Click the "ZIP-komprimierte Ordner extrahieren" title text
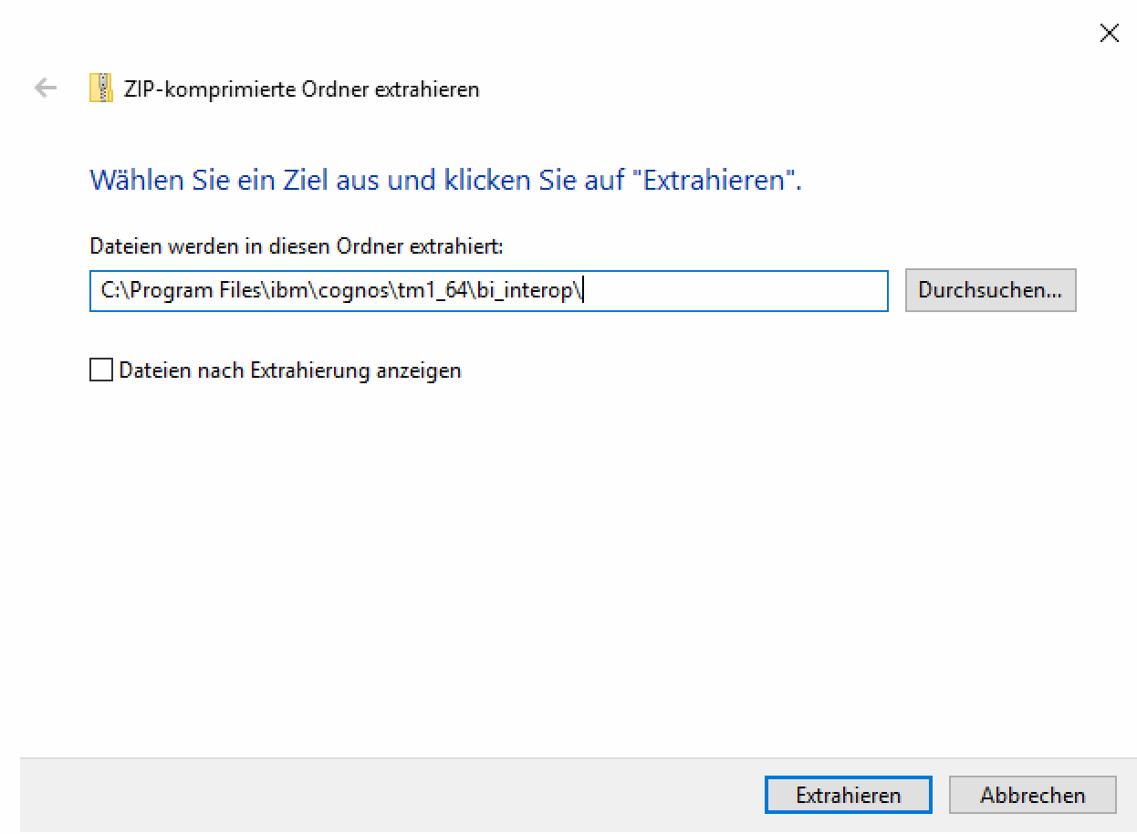 point(301,89)
